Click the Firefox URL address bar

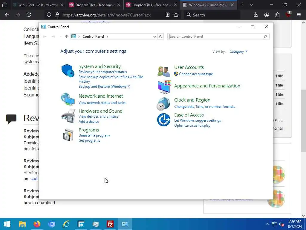point(107,15)
